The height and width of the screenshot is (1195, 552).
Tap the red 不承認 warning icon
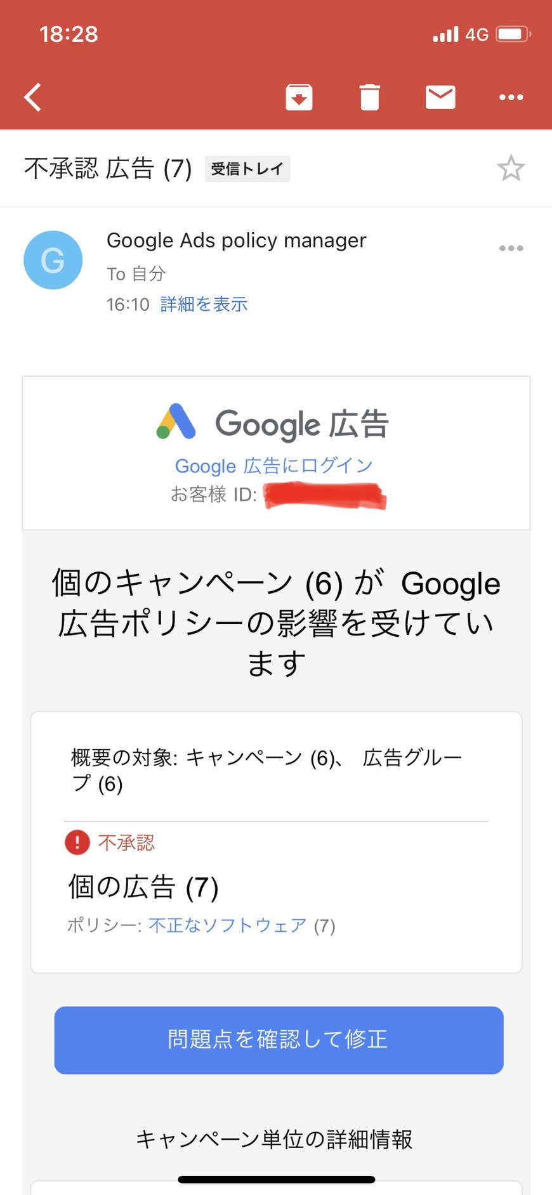point(77,842)
